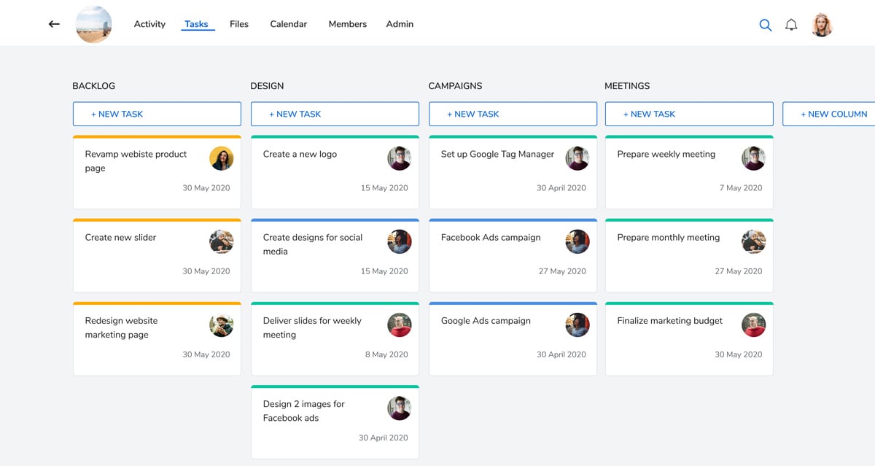Click assignee avatar on Facebook Ads campaign card

coord(577,241)
